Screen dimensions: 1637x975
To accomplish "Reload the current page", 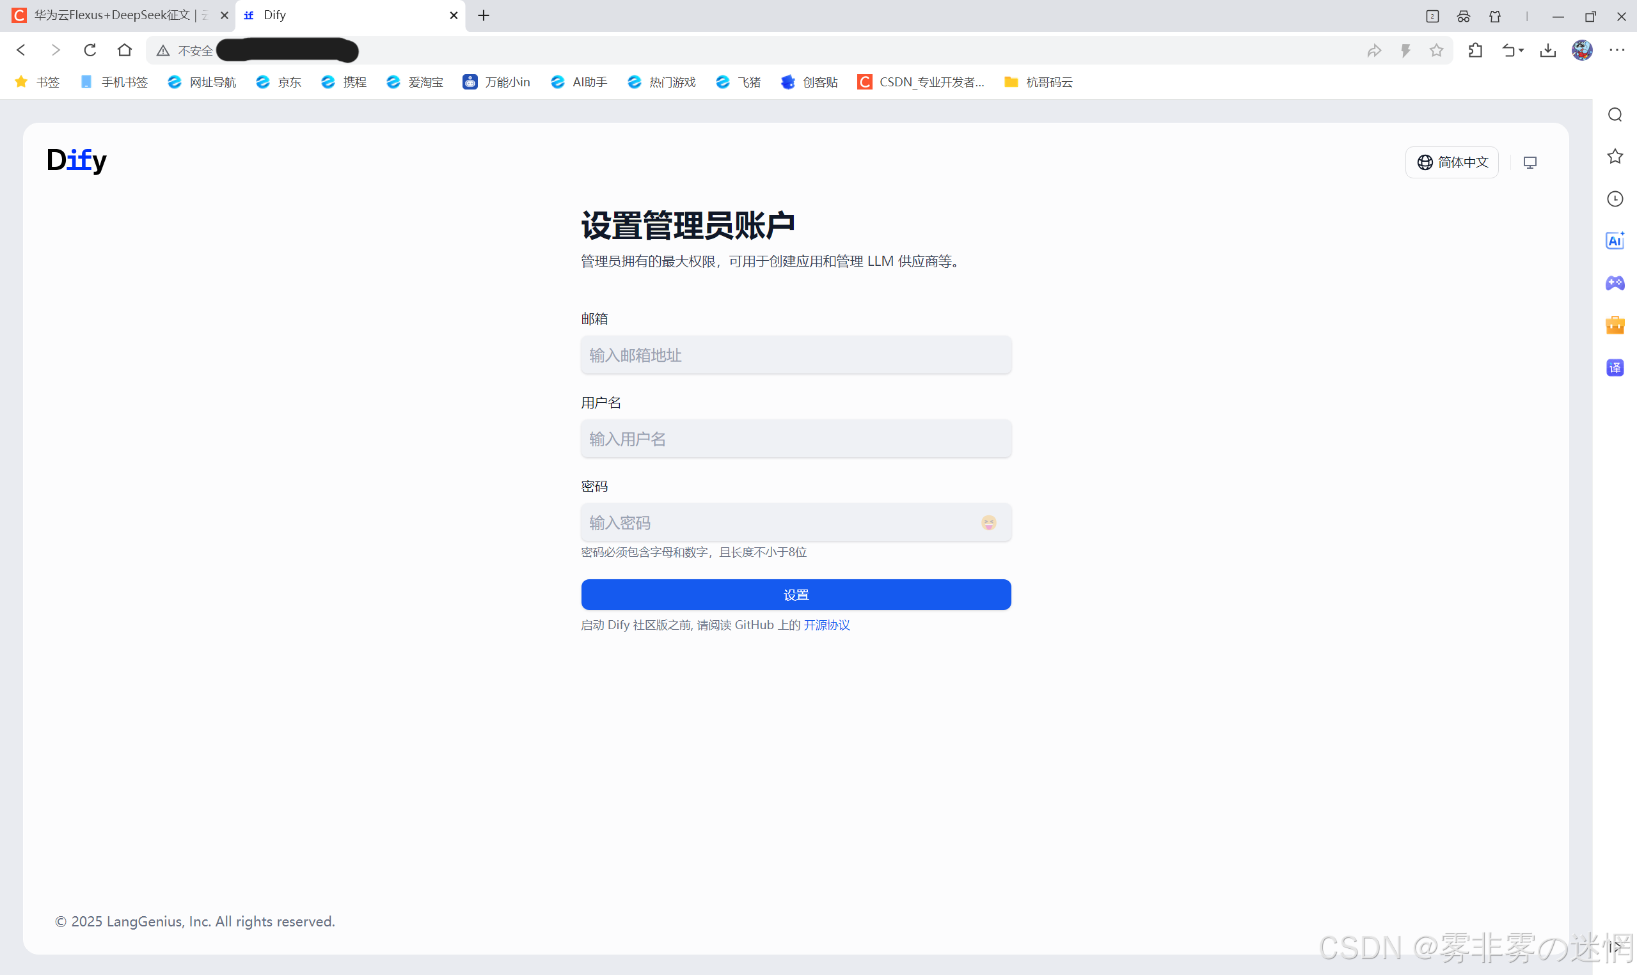I will (x=90, y=50).
